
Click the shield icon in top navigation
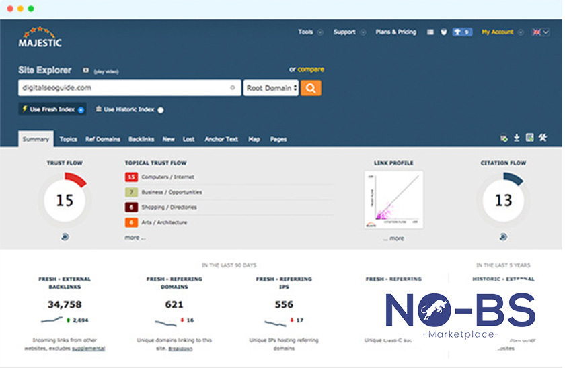coord(444,32)
